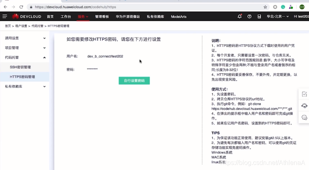Open 私有依赖库 in top navigation

click(155, 17)
